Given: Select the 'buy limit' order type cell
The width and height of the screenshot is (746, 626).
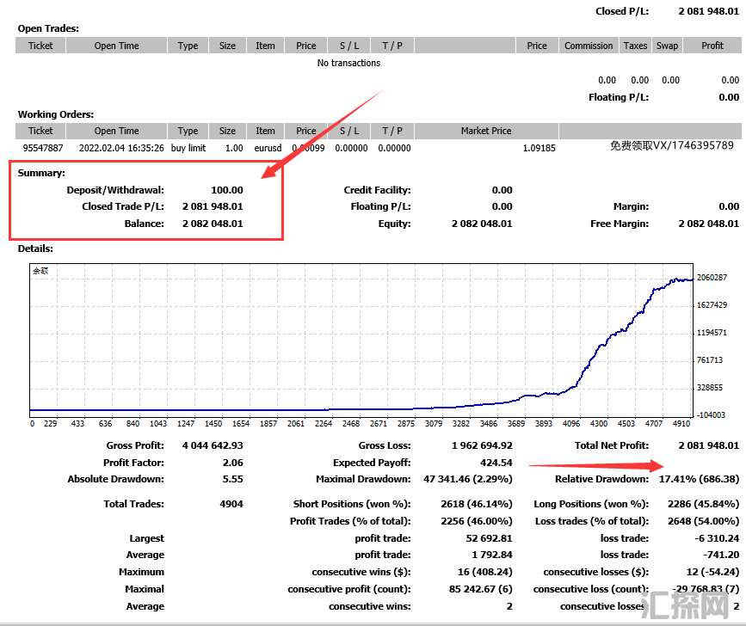Looking at the screenshot, I should click(188, 148).
